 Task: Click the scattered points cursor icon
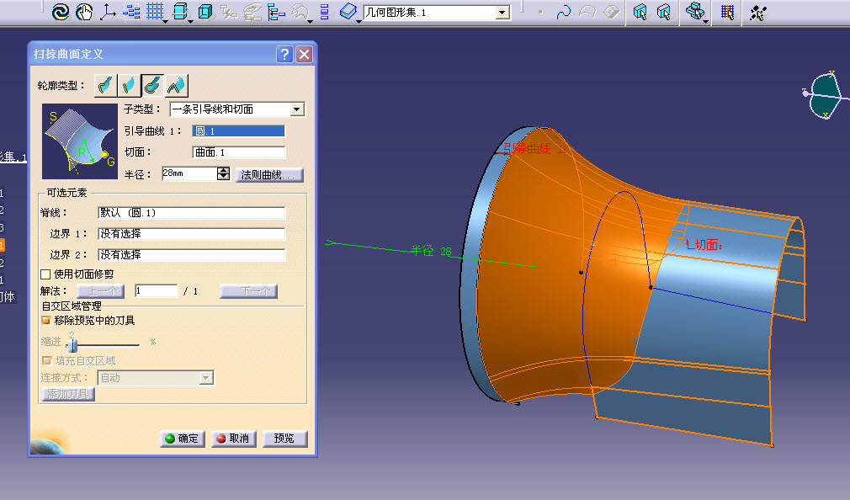tap(757, 12)
